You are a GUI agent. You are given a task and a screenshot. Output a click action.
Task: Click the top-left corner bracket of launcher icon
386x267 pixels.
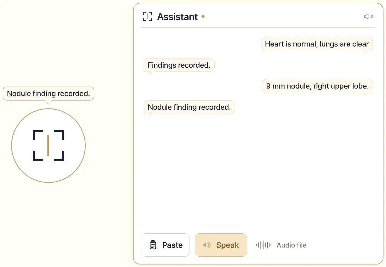pyautogui.click(x=38, y=135)
